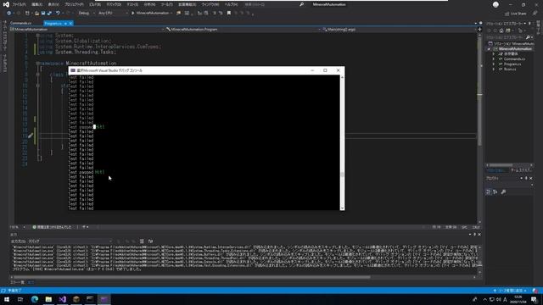Open the Windows notification center

pyautogui.click(x=534, y=299)
